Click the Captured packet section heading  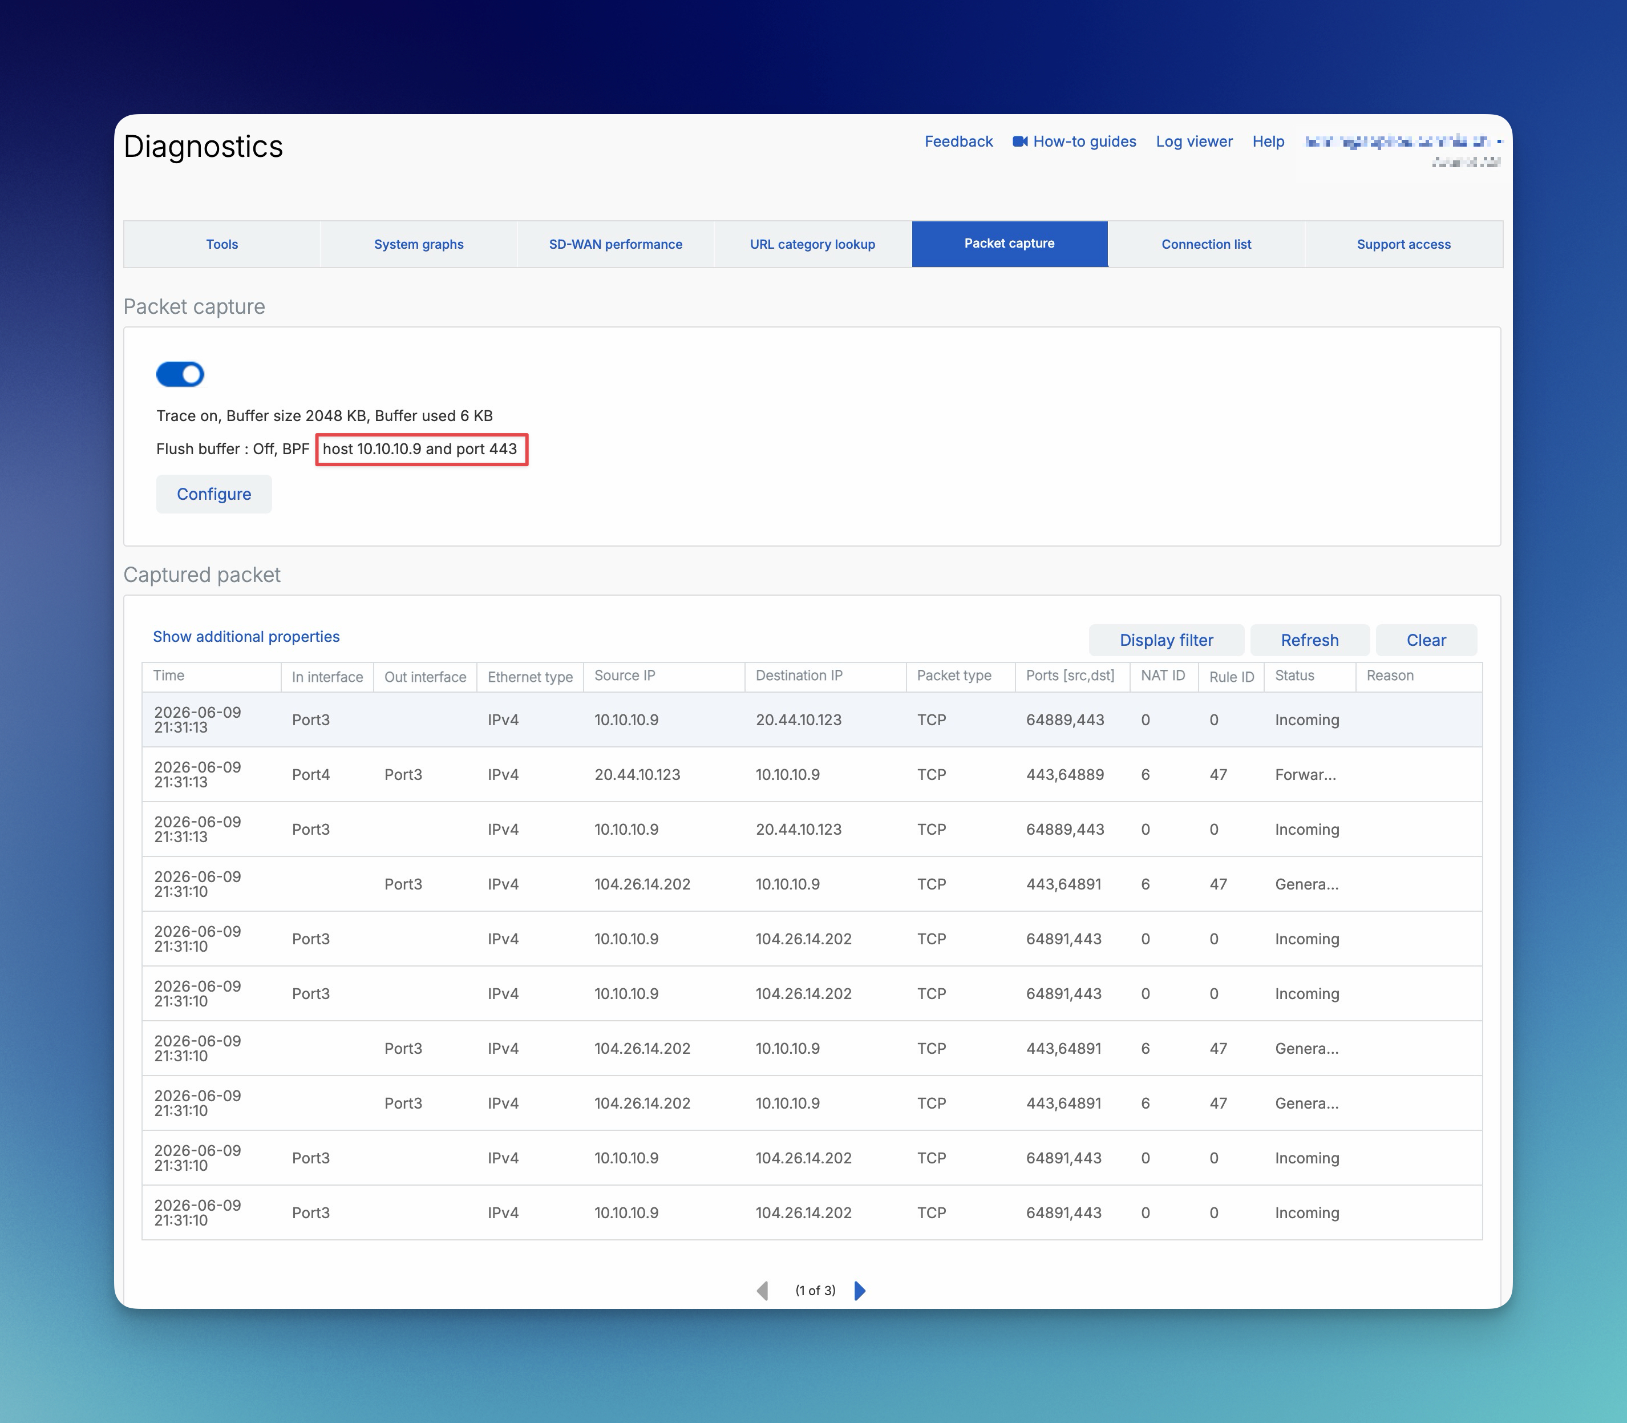click(x=202, y=575)
